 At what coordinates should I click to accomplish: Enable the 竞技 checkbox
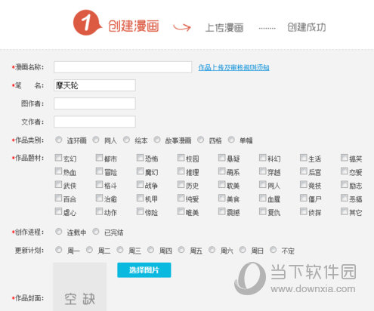[x=304, y=184]
